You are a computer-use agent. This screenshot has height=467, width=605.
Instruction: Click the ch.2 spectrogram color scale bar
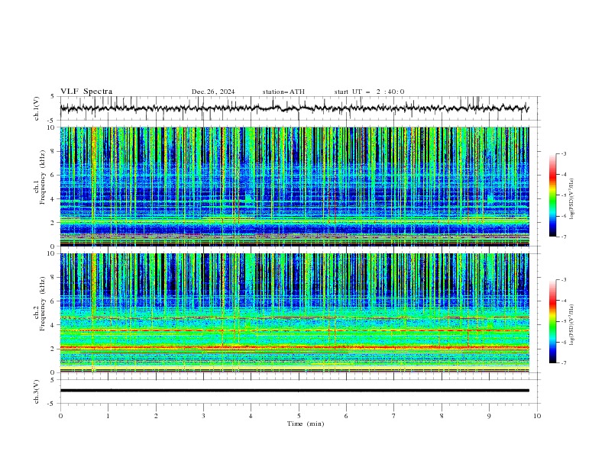pyautogui.click(x=552, y=321)
